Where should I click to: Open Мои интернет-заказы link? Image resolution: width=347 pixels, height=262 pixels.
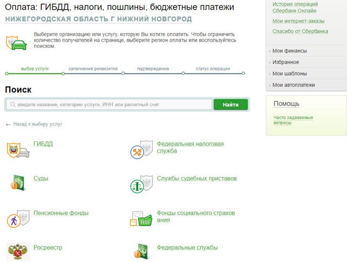pos(298,21)
